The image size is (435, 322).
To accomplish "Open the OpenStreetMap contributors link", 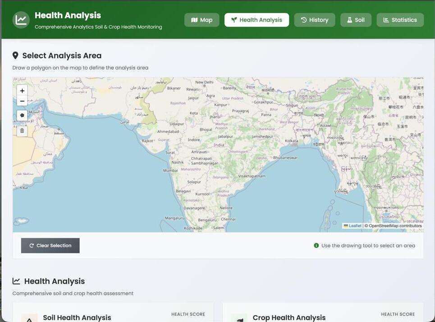I will [x=395, y=226].
